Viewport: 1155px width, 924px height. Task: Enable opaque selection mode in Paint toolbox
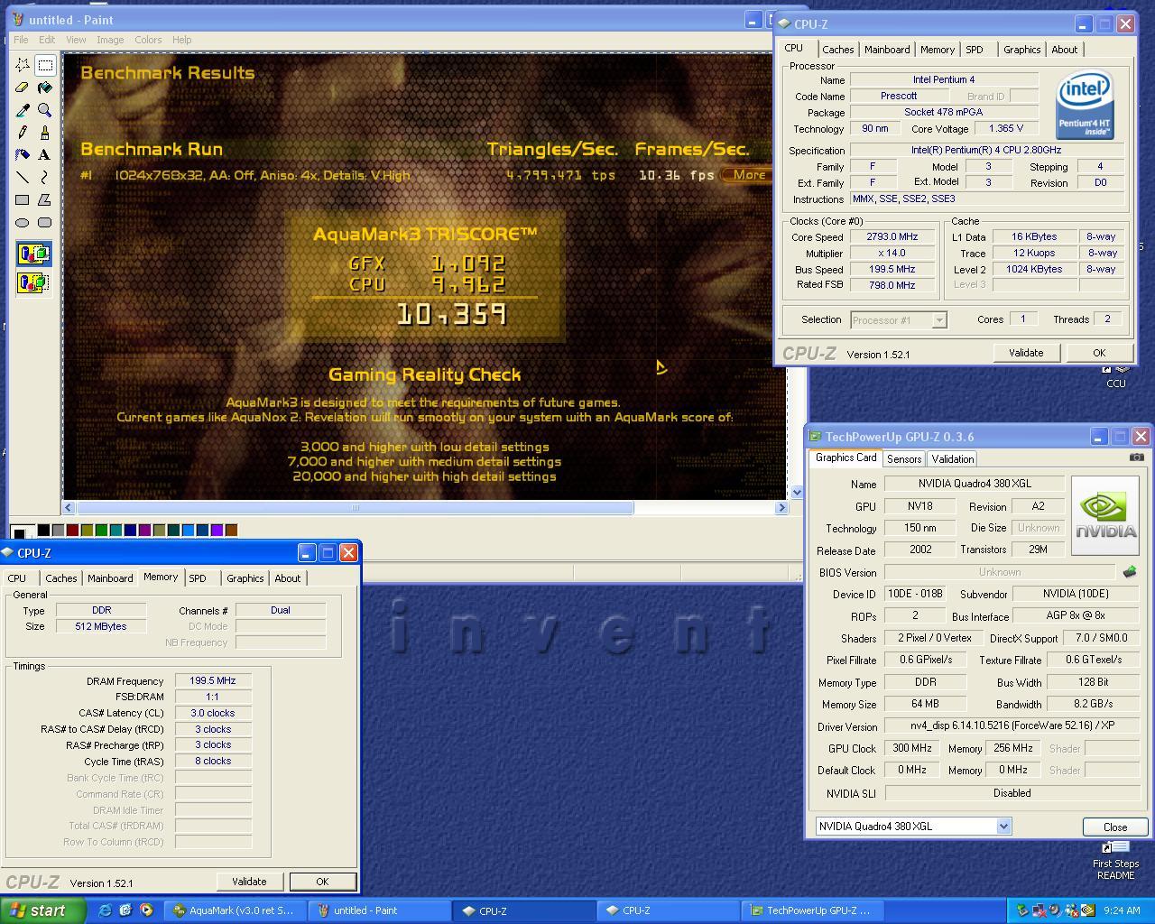coord(33,254)
